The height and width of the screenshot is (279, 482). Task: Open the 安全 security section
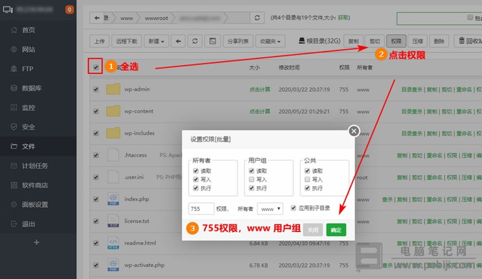(x=28, y=127)
